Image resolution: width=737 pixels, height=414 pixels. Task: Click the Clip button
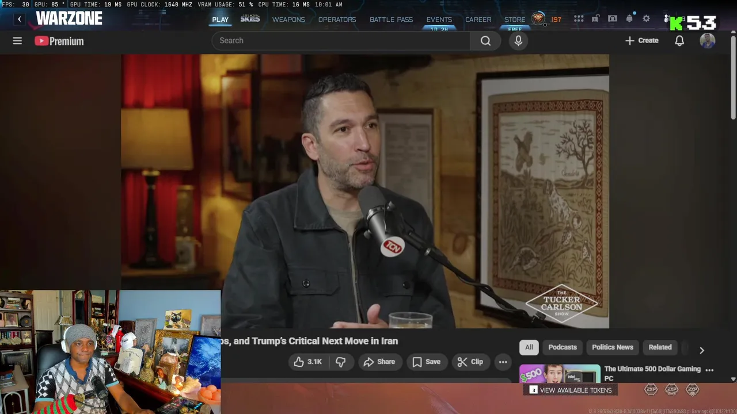pyautogui.click(x=470, y=362)
